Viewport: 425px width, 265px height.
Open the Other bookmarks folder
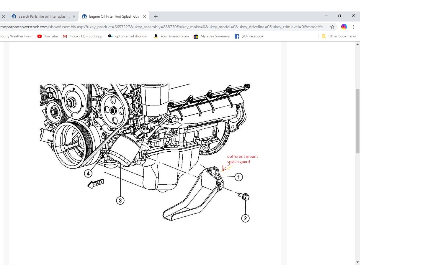tap(339, 36)
